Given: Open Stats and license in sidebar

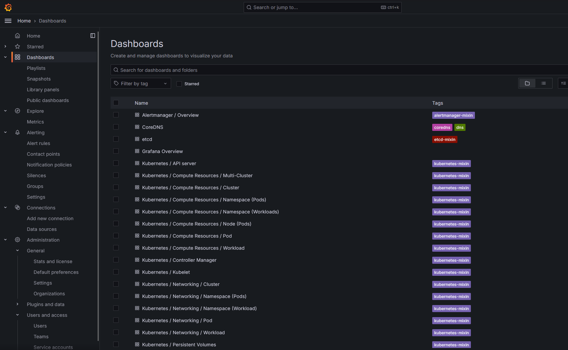Looking at the screenshot, I should 53,261.
